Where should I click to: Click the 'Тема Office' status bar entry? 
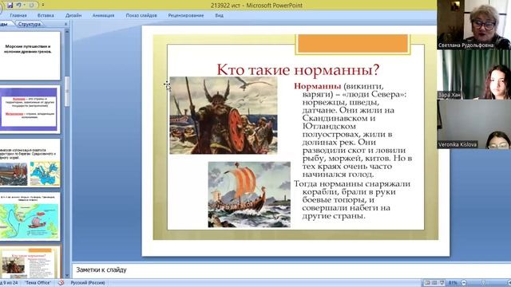coord(38,283)
